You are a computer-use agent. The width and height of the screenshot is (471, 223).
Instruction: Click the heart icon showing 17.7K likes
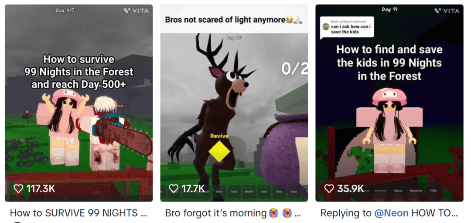tap(174, 189)
